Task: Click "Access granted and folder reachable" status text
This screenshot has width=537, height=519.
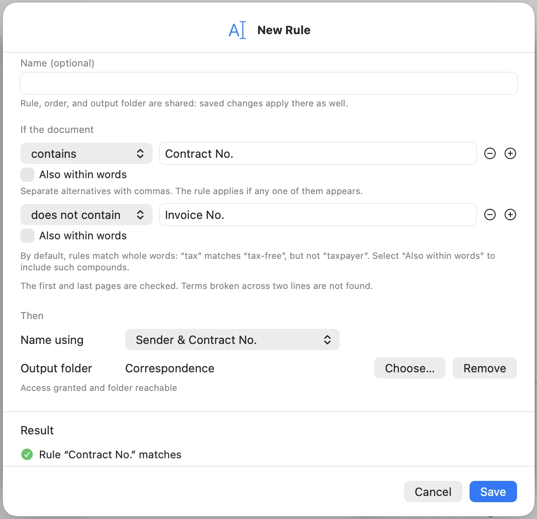Action: coord(99,388)
